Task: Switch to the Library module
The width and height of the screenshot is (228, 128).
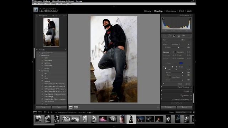Action: 147,11
